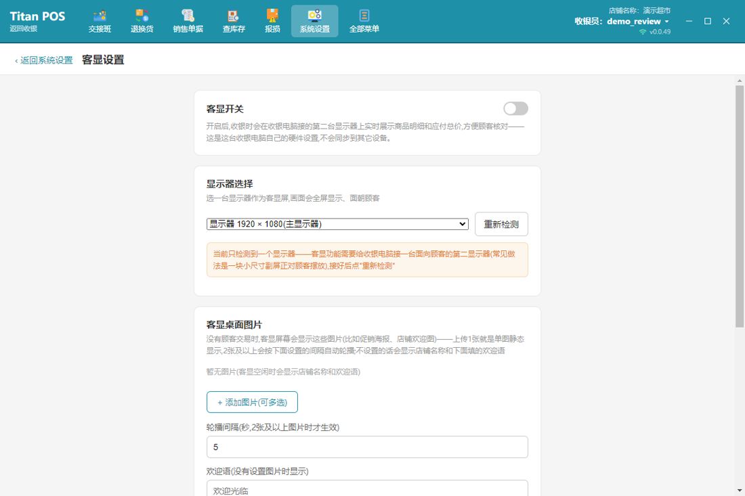The image size is (745, 496).
Task: Open the 显示器 1920 × 1080 dropdown
Action: coord(337,224)
